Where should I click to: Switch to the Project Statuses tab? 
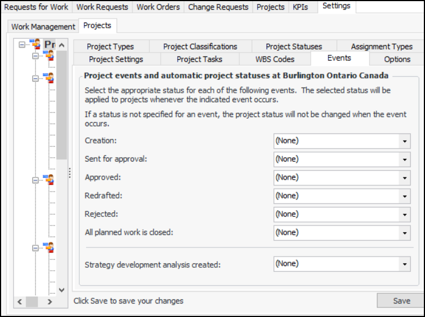click(x=294, y=46)
